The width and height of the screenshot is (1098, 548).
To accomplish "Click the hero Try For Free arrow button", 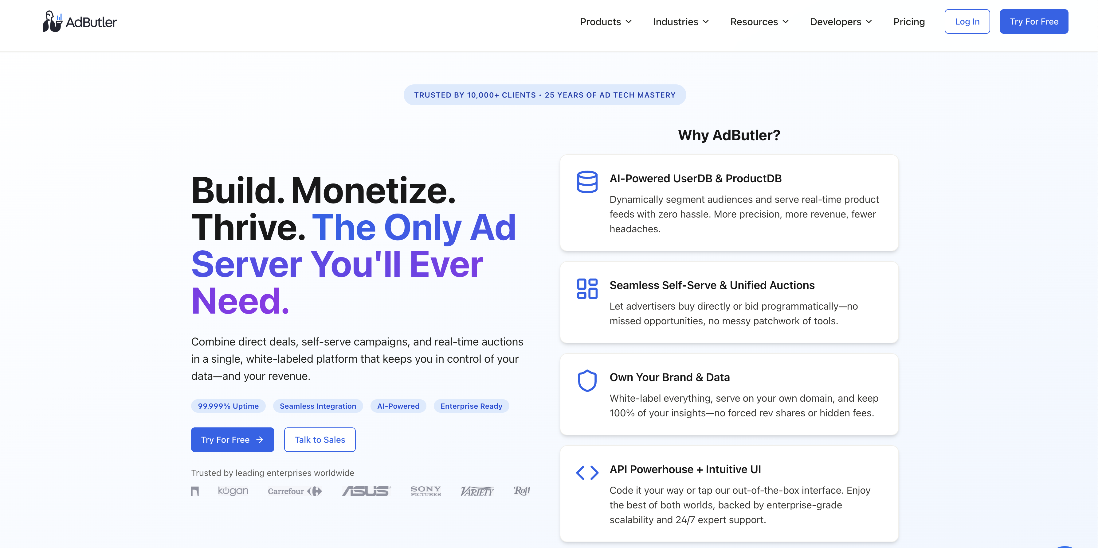I will (x=232, y=439).
